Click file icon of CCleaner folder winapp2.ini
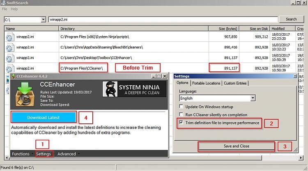The width and height of the screenshot is (308, 171). coord(10,68)
